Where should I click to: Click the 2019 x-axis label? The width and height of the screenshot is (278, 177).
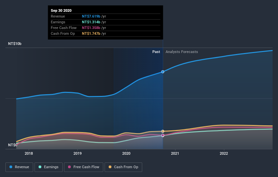point(78,153)
